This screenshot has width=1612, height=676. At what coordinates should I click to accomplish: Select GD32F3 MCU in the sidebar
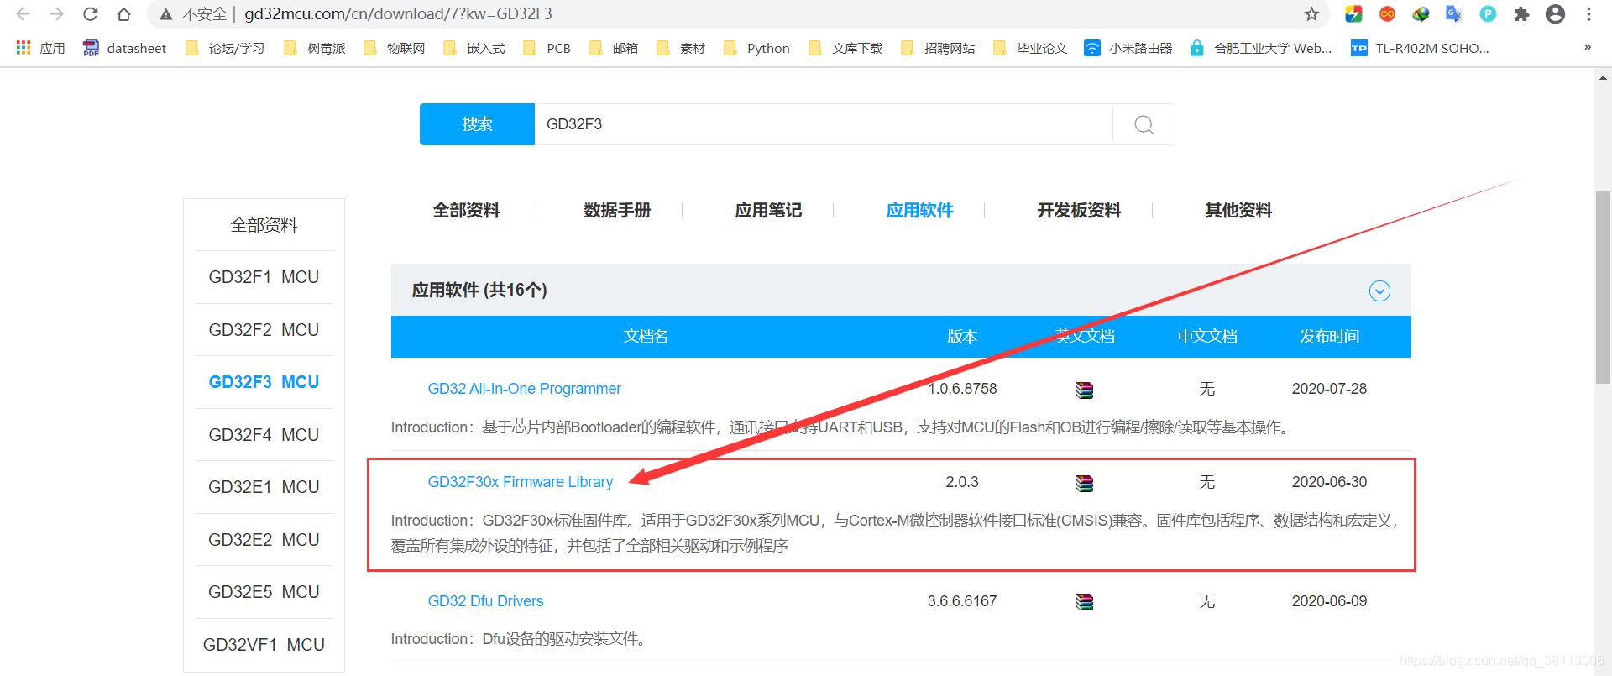(x=264, y=382)
